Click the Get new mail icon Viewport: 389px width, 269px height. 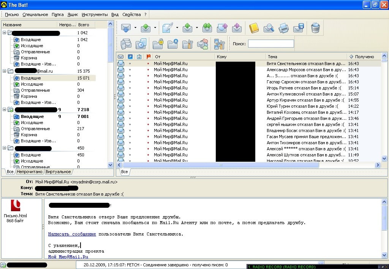pyautogui.click(x=126, y=28)
